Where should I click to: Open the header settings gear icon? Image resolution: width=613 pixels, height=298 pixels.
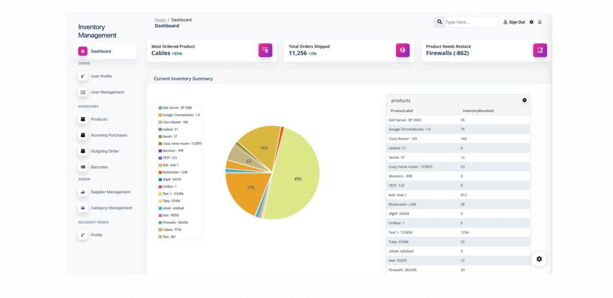tap(531, 22)
